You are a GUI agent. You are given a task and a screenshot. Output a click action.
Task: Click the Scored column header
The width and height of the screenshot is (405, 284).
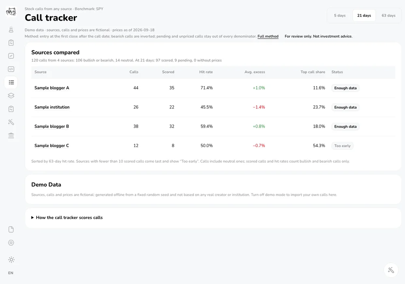point(168,72)
